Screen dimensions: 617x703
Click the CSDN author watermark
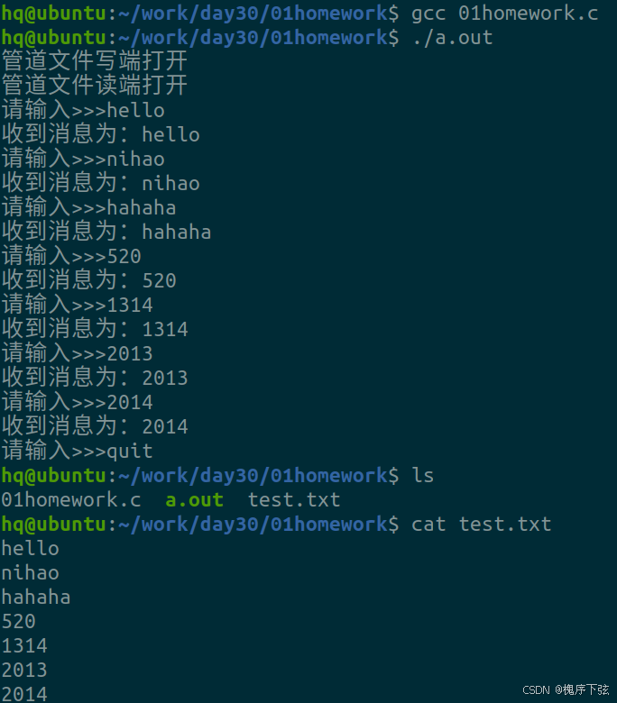point(566,689)
